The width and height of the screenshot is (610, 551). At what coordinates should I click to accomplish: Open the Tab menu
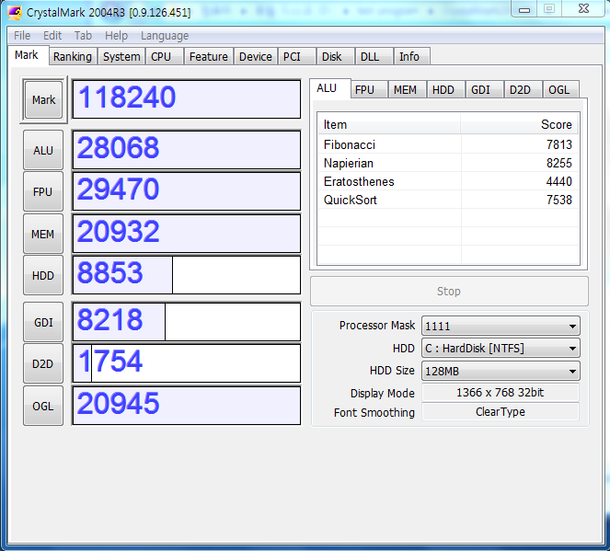click(83, 36)
